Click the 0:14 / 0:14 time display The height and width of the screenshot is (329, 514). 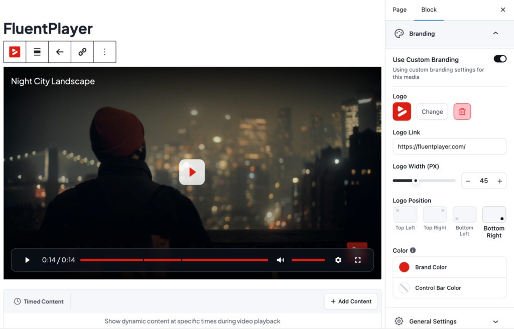(x=58, y=260)
